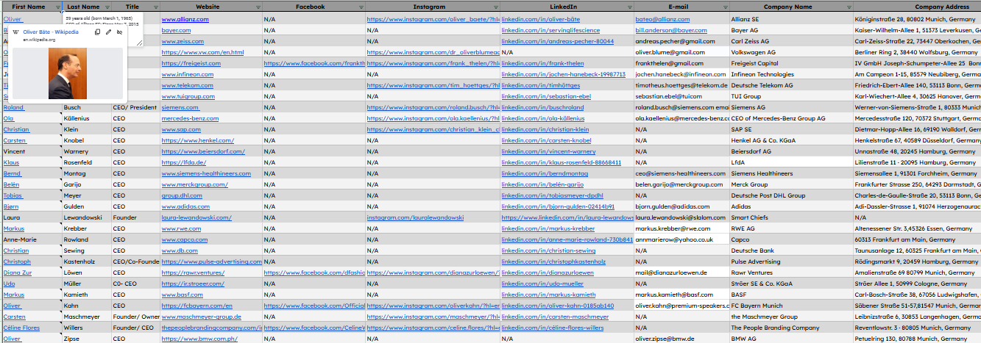The image size is (981, 343).
Task: Open bateo@allianz.com email link
Action: coord(663,18)
